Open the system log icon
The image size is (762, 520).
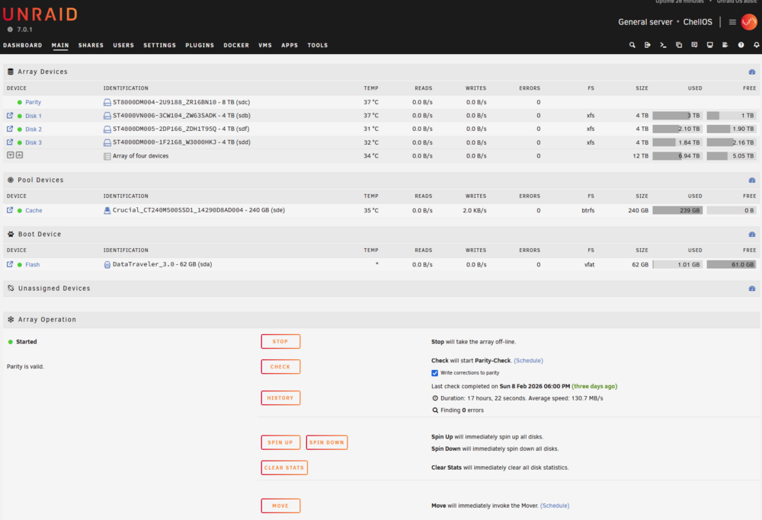[x=725, y=45]
